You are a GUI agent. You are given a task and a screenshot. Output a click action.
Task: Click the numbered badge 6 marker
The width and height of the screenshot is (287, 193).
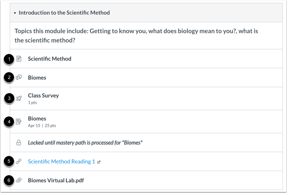[x=9, y=181]
